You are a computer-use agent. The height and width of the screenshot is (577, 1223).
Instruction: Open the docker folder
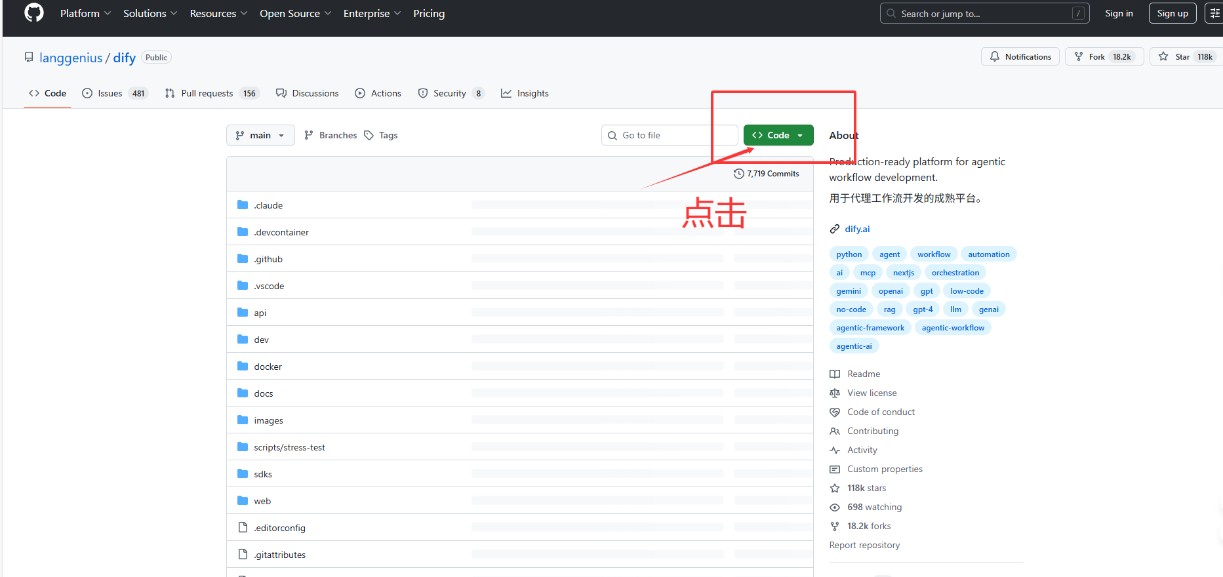268,367
